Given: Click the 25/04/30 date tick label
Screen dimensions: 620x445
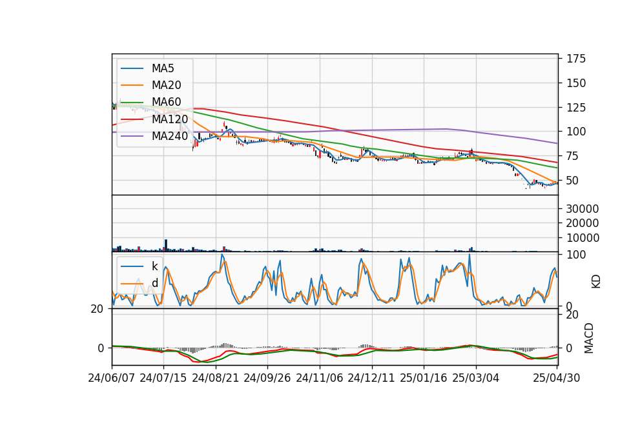Looking at the screenshot, I should (557, 378).
